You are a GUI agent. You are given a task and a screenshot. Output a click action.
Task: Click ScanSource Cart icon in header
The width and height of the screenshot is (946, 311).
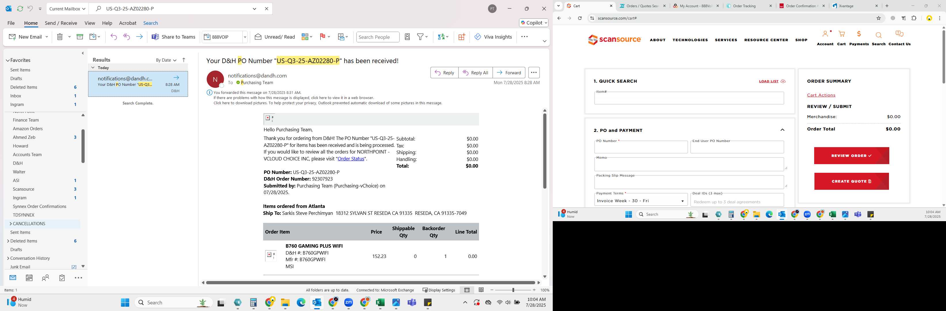point(841,34)
